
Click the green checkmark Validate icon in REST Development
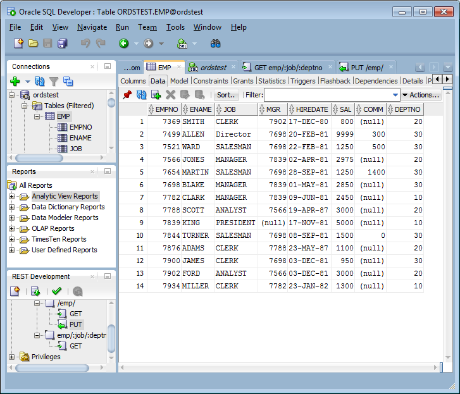(56, 292)
